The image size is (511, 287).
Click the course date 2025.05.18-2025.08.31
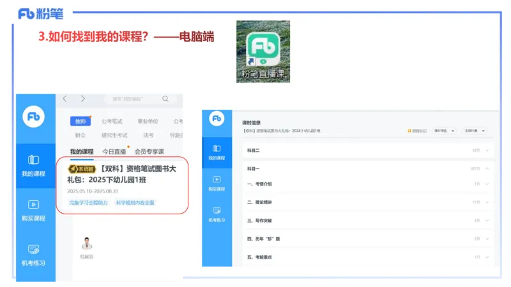point(93,191)
